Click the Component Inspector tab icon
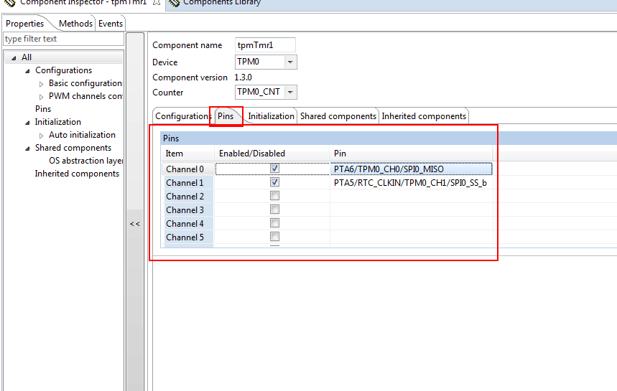This screenshot has height=391, width=617. [11, 3]
